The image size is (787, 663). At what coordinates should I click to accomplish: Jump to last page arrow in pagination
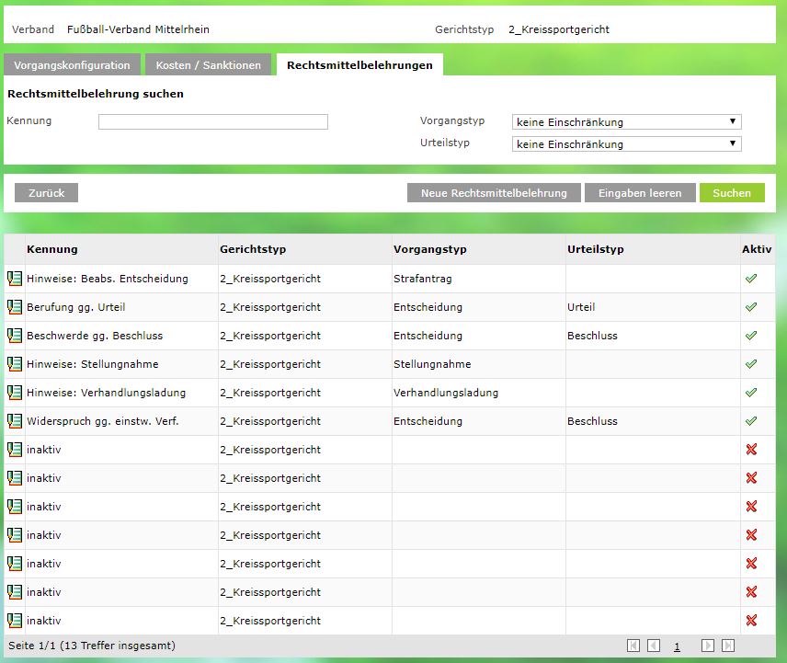coord(728,646)
